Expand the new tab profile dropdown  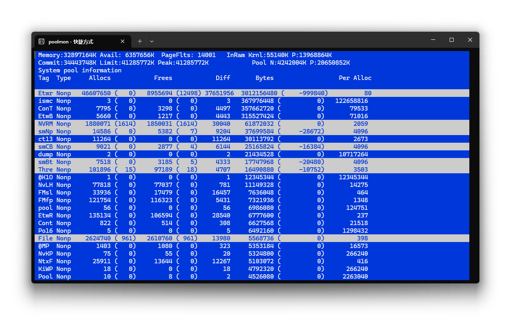point(152,41)
